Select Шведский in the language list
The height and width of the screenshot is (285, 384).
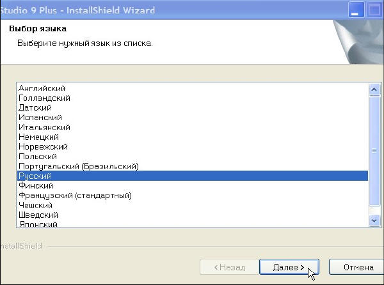tap(39, 215)
